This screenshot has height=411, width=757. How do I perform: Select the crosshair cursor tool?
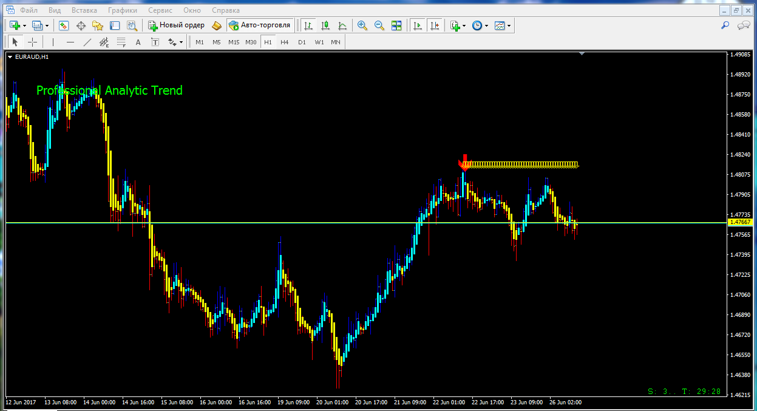point(32,42)
